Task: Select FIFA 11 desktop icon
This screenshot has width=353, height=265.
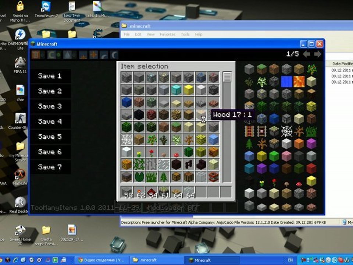Action: click(x=20, y=66)
